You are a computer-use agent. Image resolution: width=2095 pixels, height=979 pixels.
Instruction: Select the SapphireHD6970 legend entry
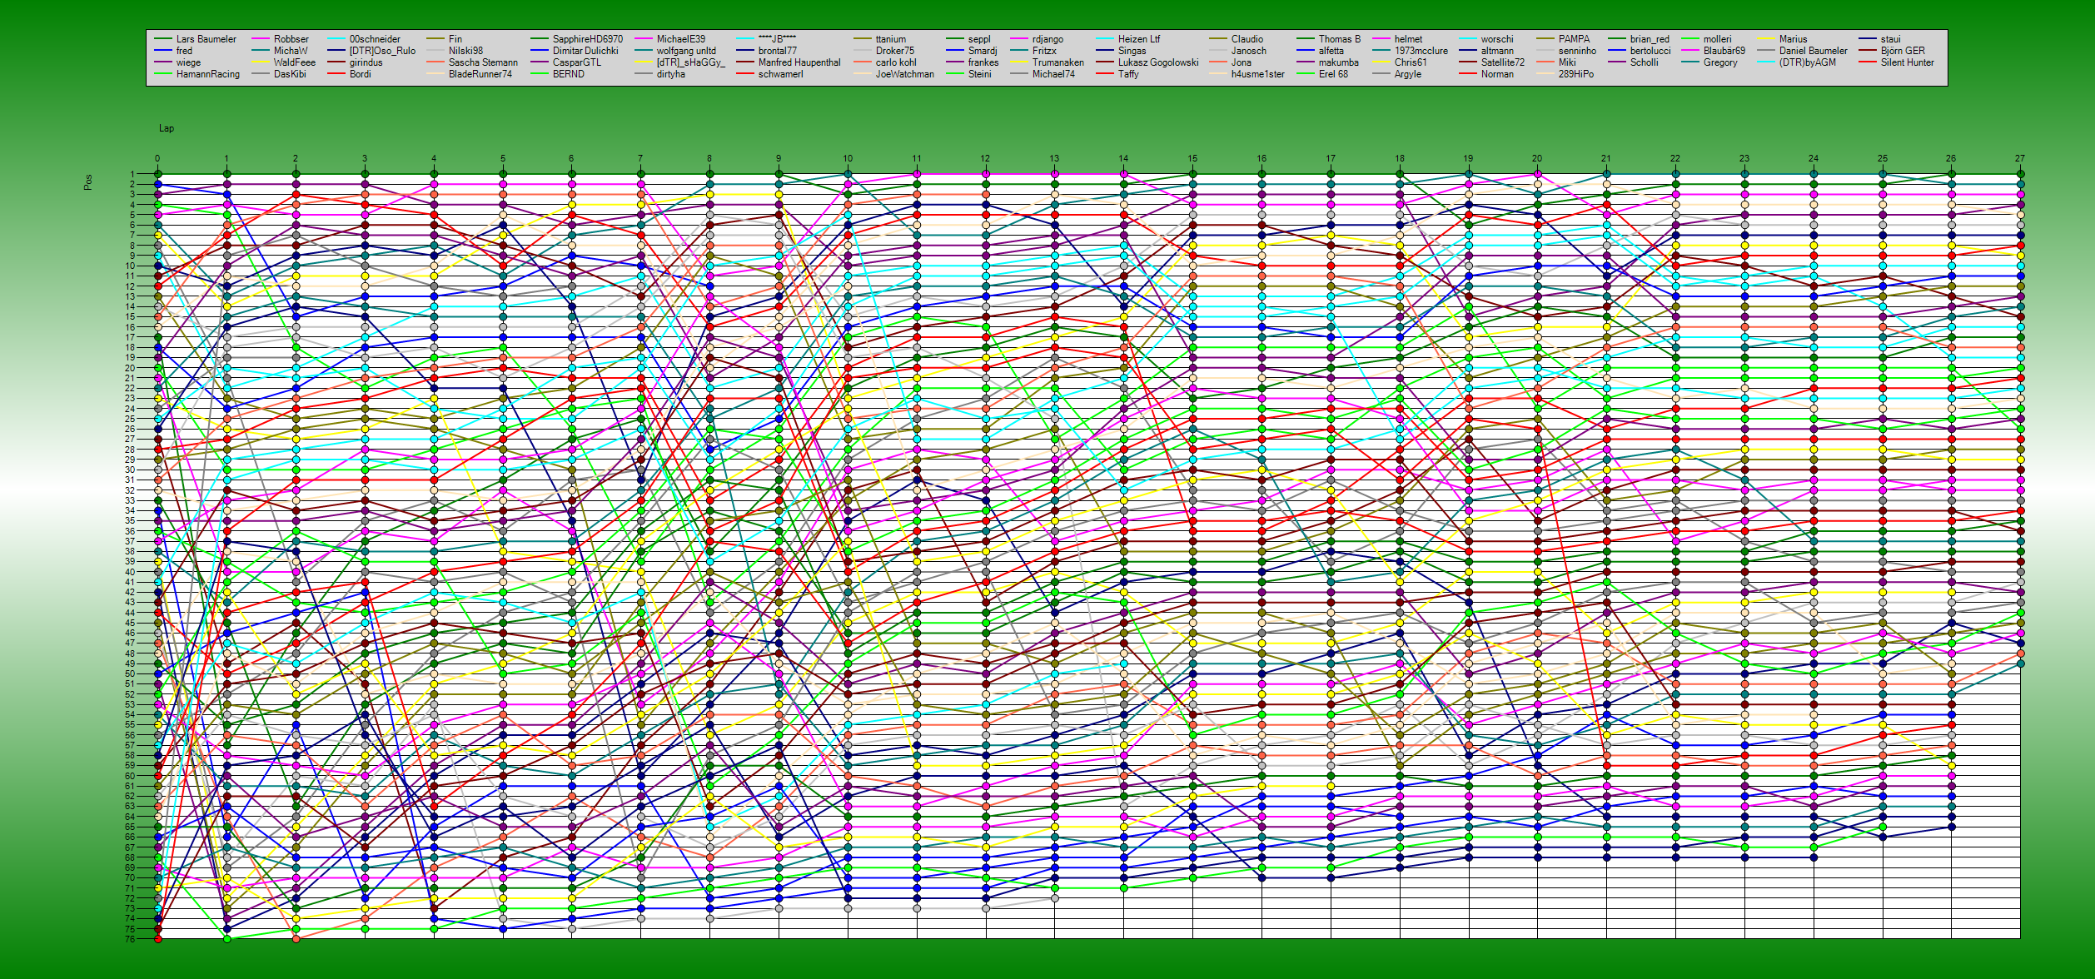[587, 39]
